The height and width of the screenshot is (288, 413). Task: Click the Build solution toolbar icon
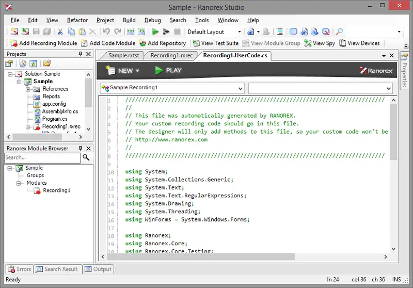tap(131, 31)
